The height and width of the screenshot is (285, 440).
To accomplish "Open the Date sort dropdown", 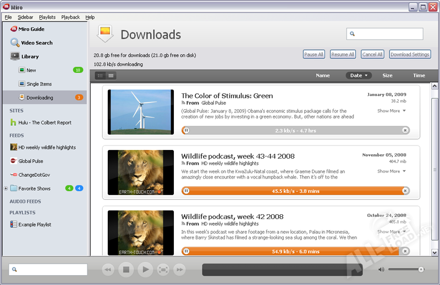I will coord(359,75).
